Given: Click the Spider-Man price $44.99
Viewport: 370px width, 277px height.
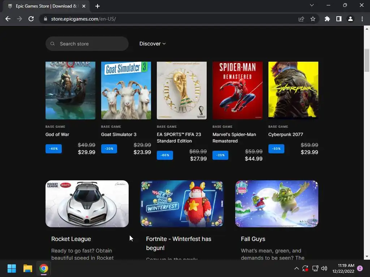Looking at the screenshot, I should [x=254, y=159].
